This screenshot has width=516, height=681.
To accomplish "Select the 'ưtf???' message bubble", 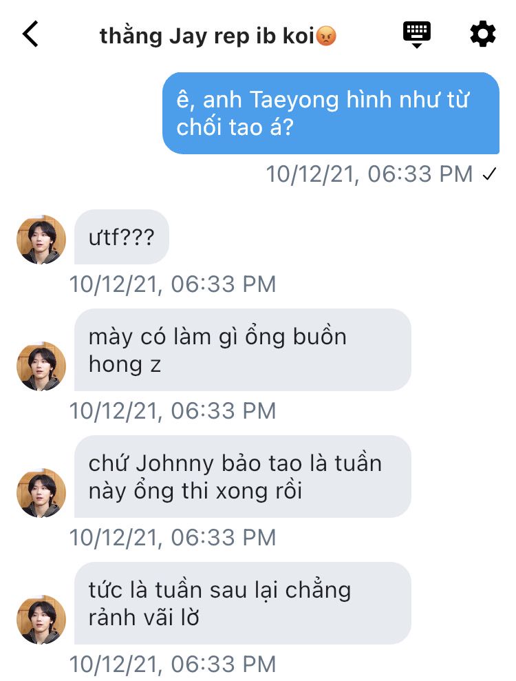I will click(122, 237).
